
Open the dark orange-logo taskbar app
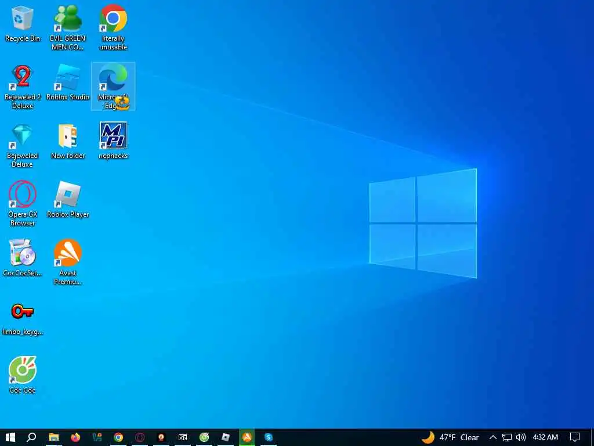point(161,437)
